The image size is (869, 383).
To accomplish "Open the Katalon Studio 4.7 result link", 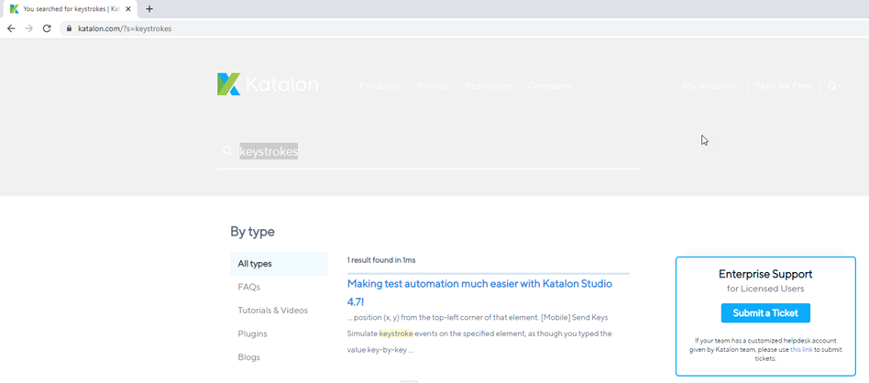I will coord(479,292).
